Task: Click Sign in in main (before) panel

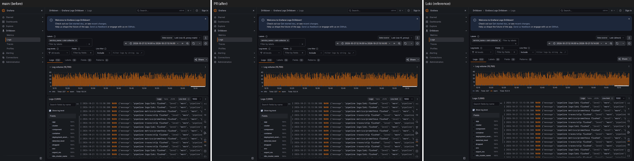Action: [x=205, y=10]
